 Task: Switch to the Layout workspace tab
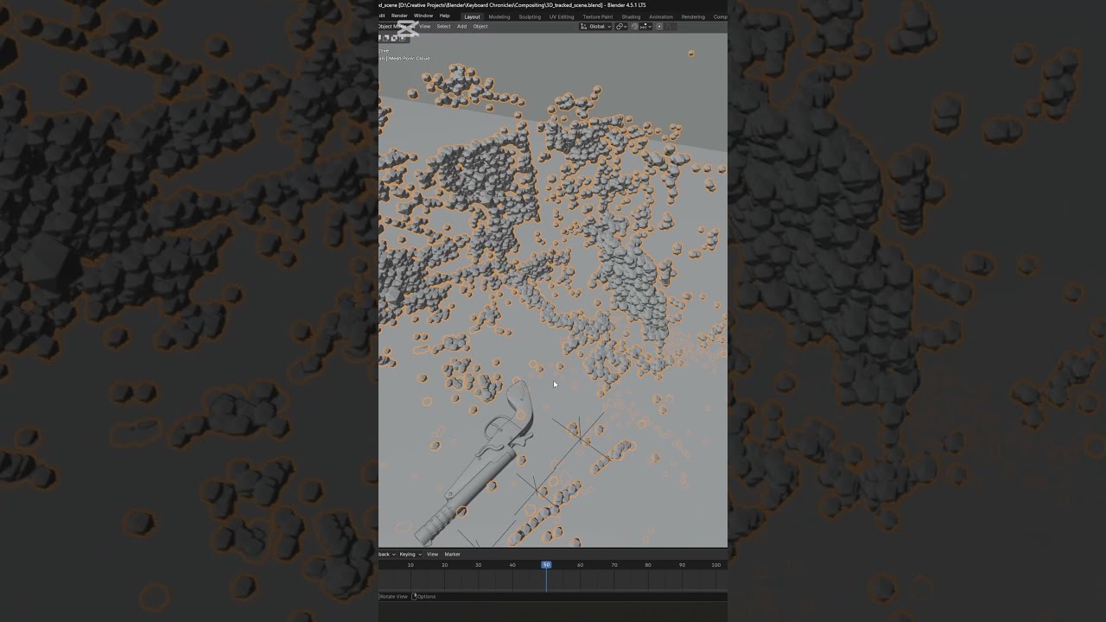472,16
